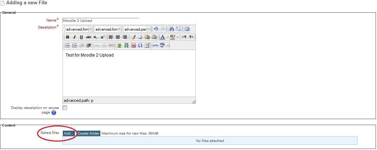Viewport: 377px width, 150px height.
Task: Click the 'Adding a new File' heading
Action: click(27, 3)
